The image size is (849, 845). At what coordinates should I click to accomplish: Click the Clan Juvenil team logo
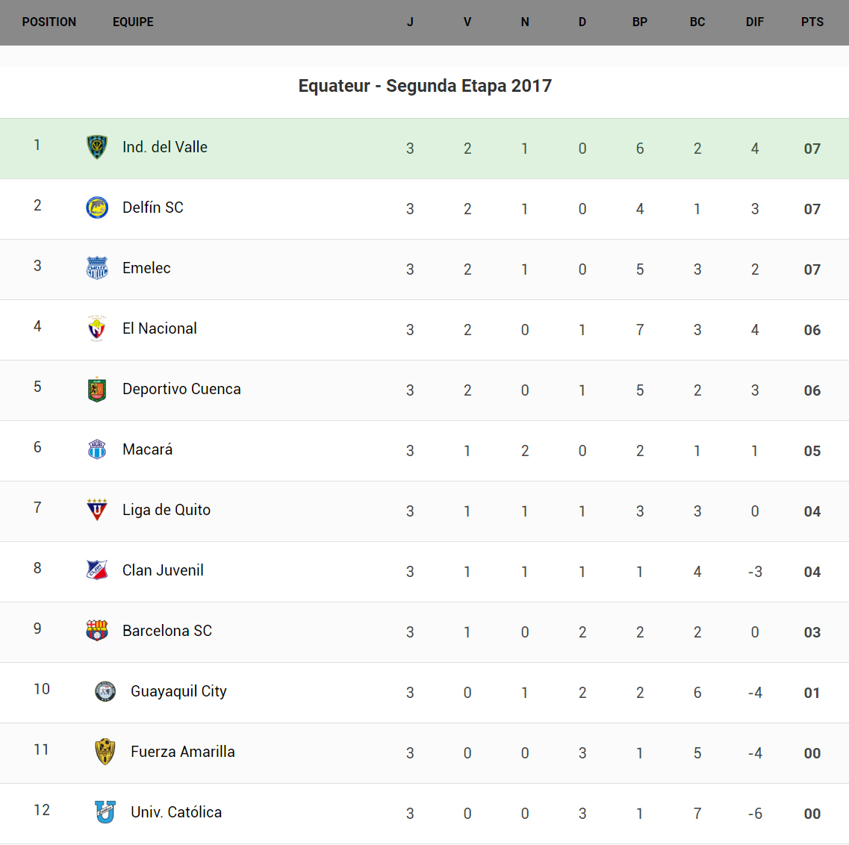(x=97, y=570)
